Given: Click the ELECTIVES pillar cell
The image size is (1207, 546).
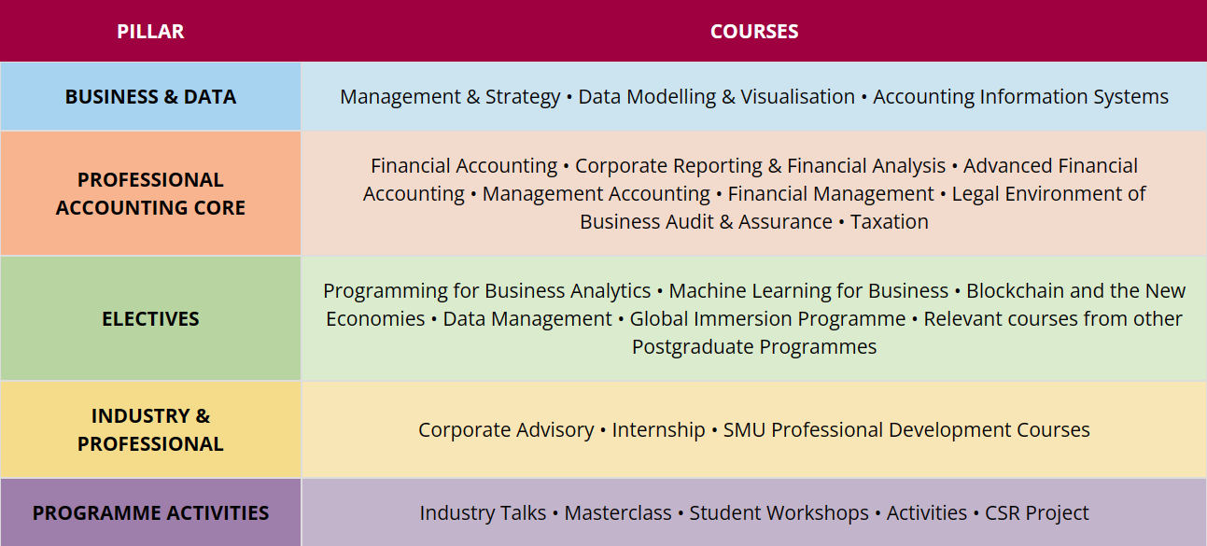Looking at the screenshot, I should [150, 318].
